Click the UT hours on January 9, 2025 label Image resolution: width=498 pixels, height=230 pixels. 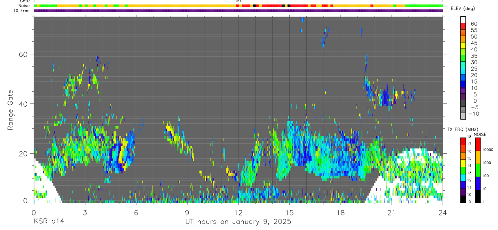[x=238, y=222]
